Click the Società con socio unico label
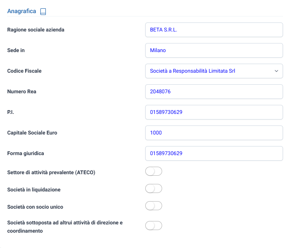The image size is (289, 248). click(35, 207)
